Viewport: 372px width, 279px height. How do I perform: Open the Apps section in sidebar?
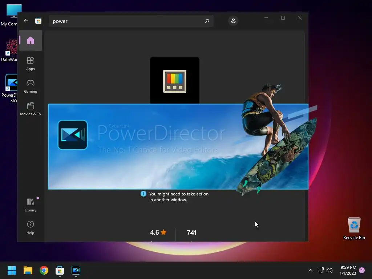(31, 64)
